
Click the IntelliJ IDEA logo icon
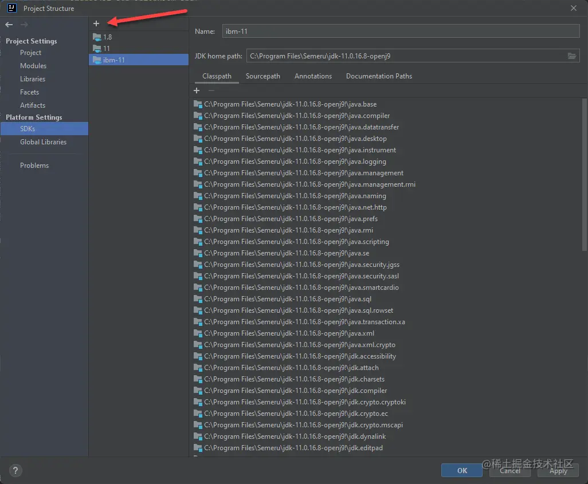(x=12, y=8)
